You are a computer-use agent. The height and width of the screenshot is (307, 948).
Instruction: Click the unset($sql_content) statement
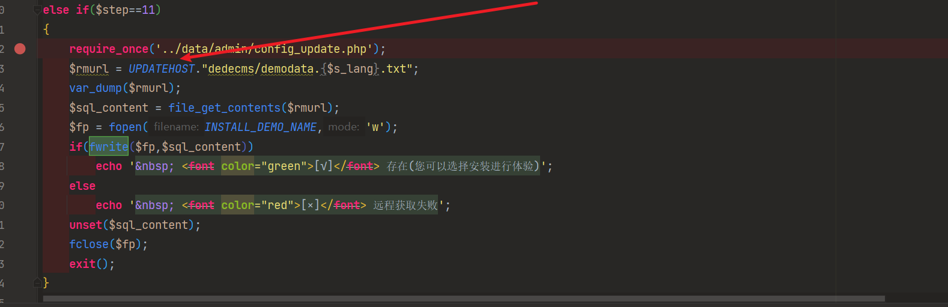click(135, 225)
